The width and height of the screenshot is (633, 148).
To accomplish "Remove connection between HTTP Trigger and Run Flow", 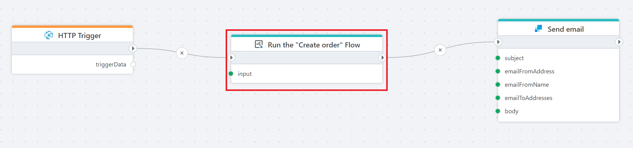I will click(182, 53).
